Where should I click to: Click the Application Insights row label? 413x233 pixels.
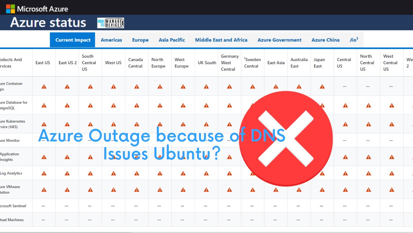(9, 157)
